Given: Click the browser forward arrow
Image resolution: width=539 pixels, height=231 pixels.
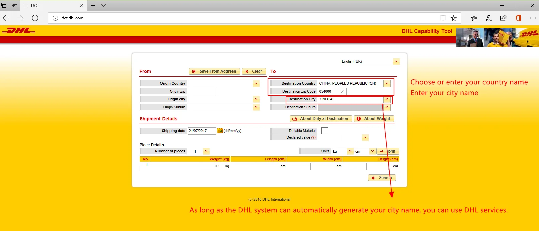Looking at the screenshot, I should [x=20, y=18].
